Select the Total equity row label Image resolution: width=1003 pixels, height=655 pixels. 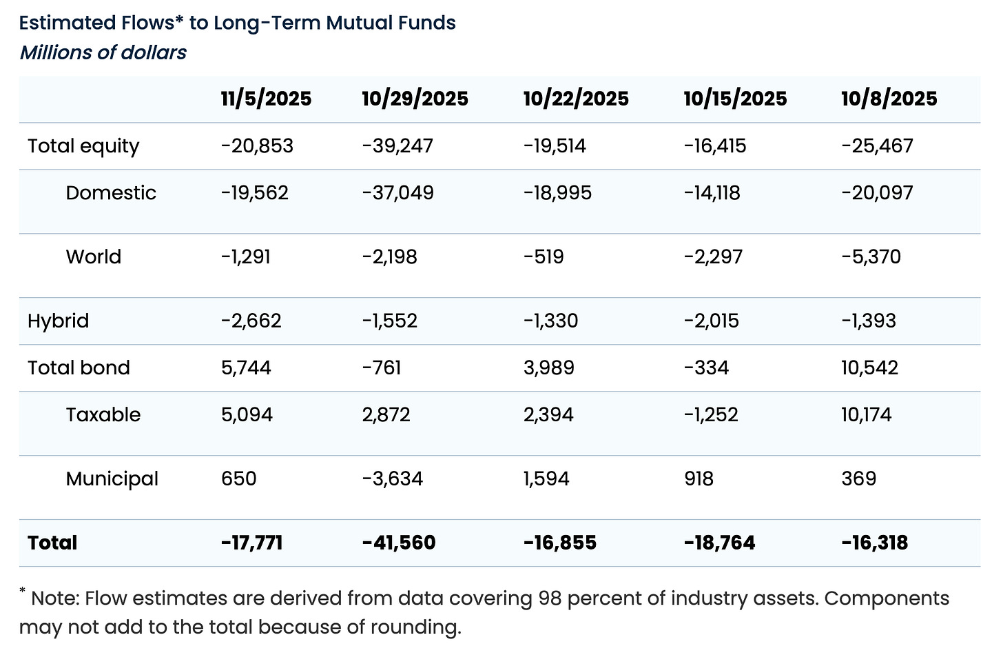coord(83,146)
